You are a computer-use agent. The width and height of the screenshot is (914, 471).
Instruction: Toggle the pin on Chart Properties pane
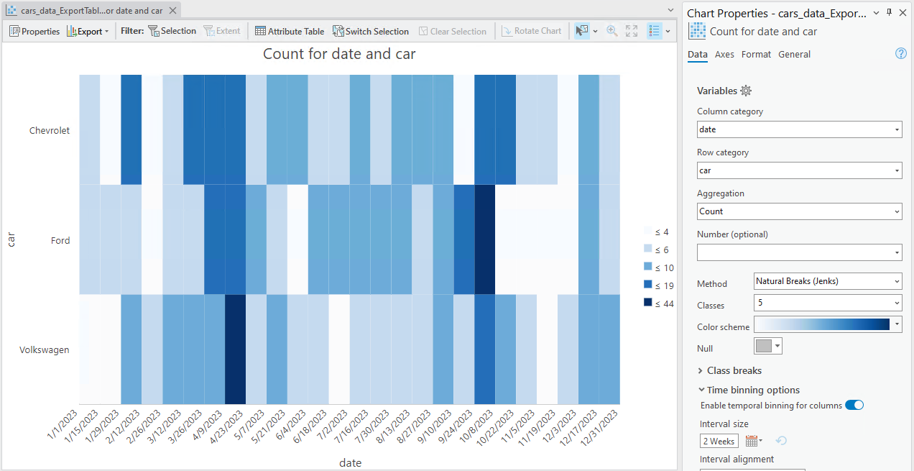[x=890, y=12]
